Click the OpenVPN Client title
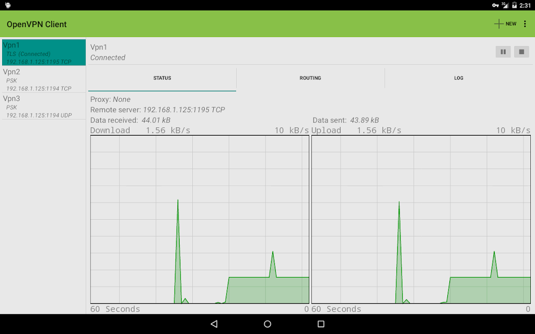 tap(37, 24)
